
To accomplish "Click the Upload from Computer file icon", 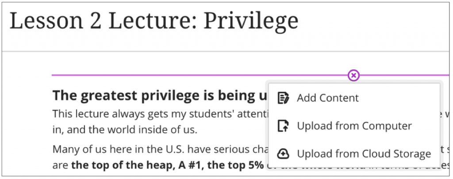I will click(x=283, y=126).
